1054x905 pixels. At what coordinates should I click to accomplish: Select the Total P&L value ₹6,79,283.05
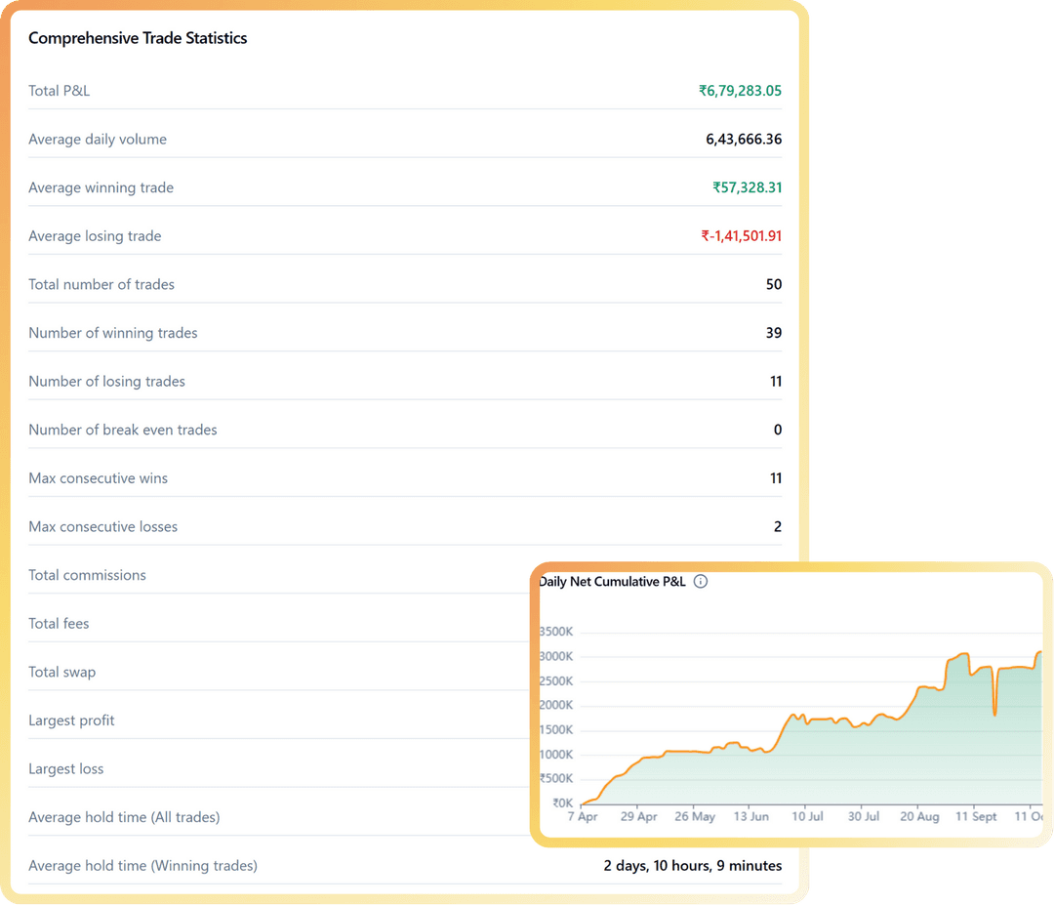pos(740,91)
